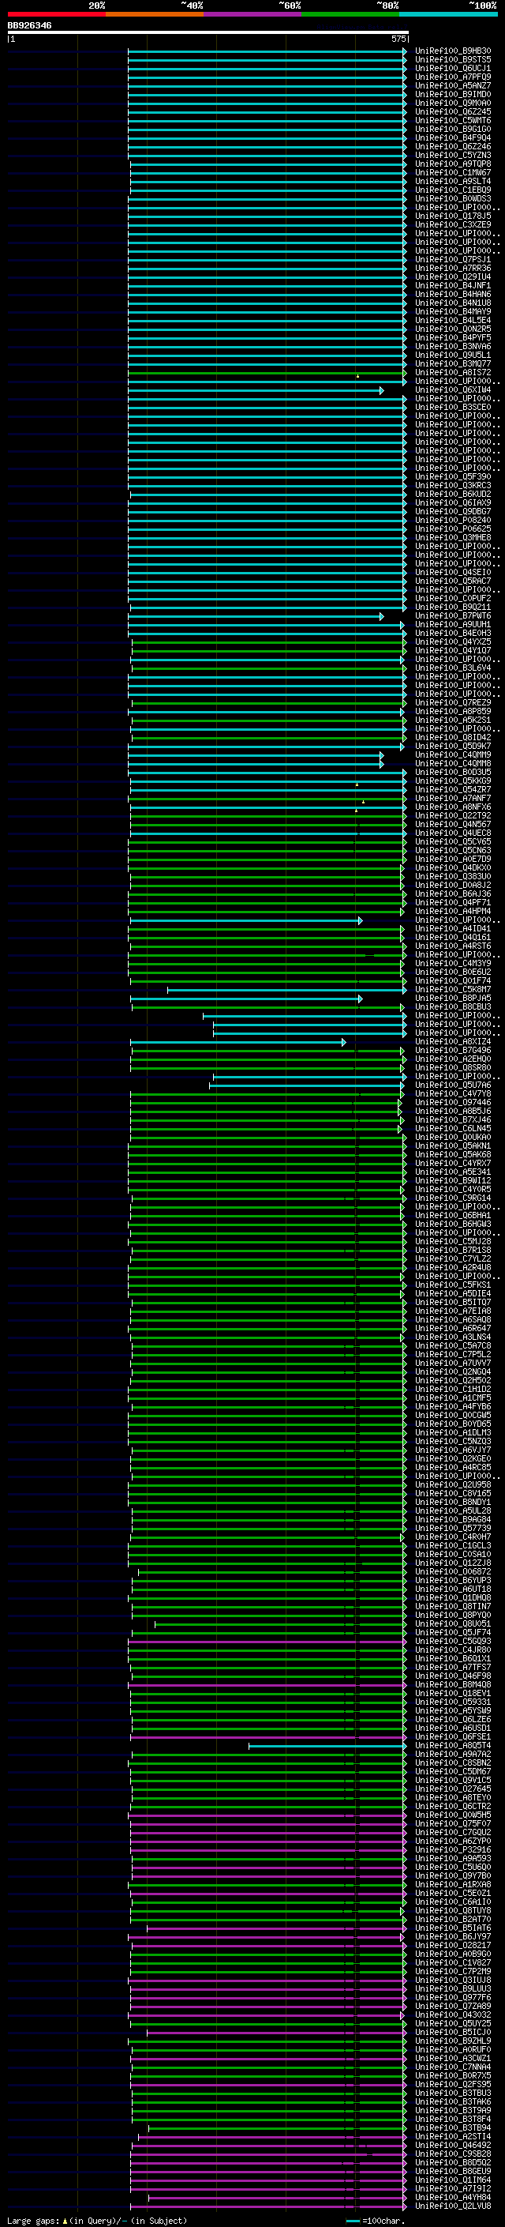Select hit label UniRef100_B4L5E4
505x2227 pixels.
pyautogui.click(x=453, y=320)
